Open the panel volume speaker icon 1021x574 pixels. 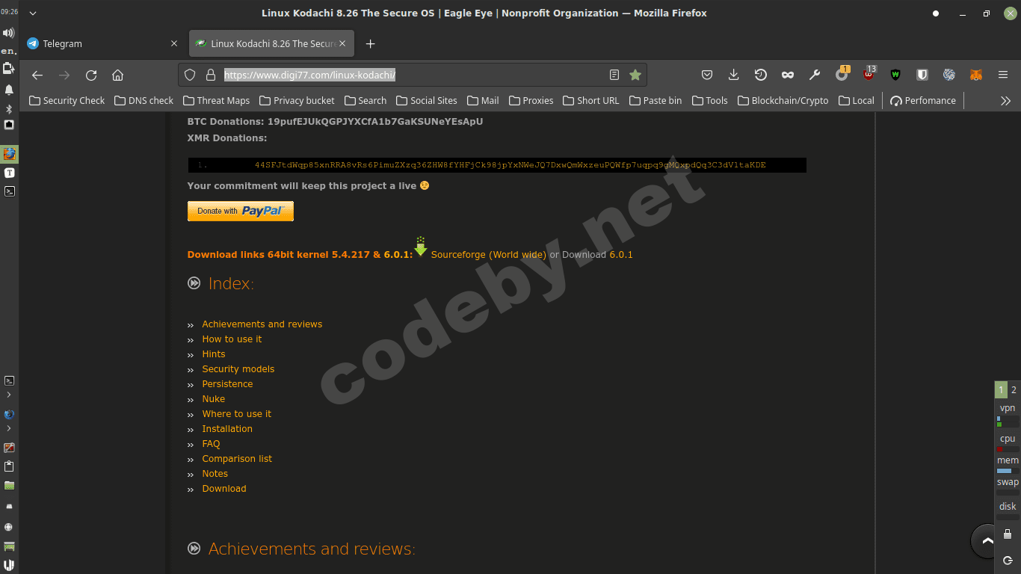pyautogui.click(x=9, y=33)
